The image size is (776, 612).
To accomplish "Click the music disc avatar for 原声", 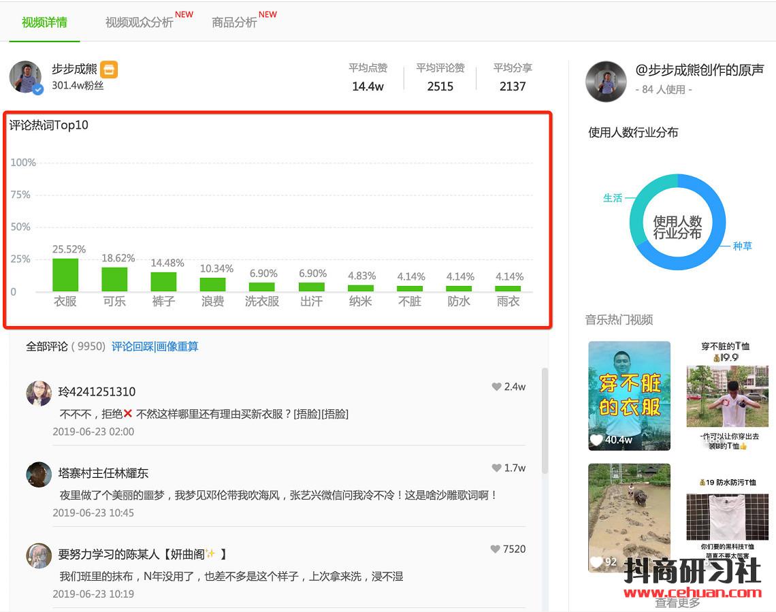I will tap(606, 81).
